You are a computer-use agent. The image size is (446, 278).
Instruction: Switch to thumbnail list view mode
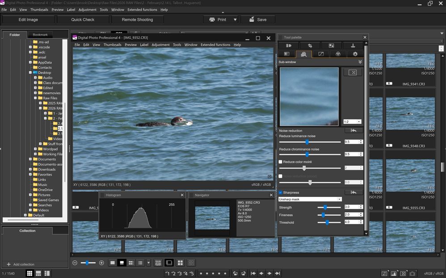point(140,263)
